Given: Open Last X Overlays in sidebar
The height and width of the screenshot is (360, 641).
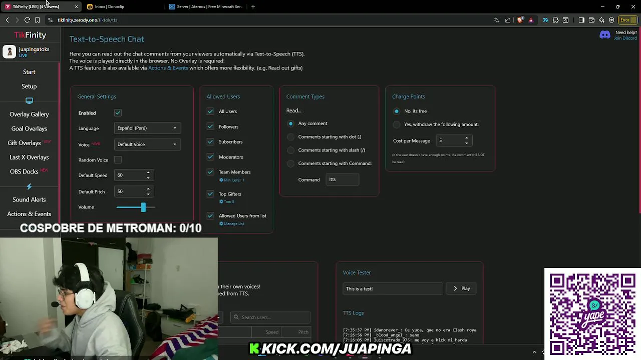Looking at the screenshot, I should point(29,157).
